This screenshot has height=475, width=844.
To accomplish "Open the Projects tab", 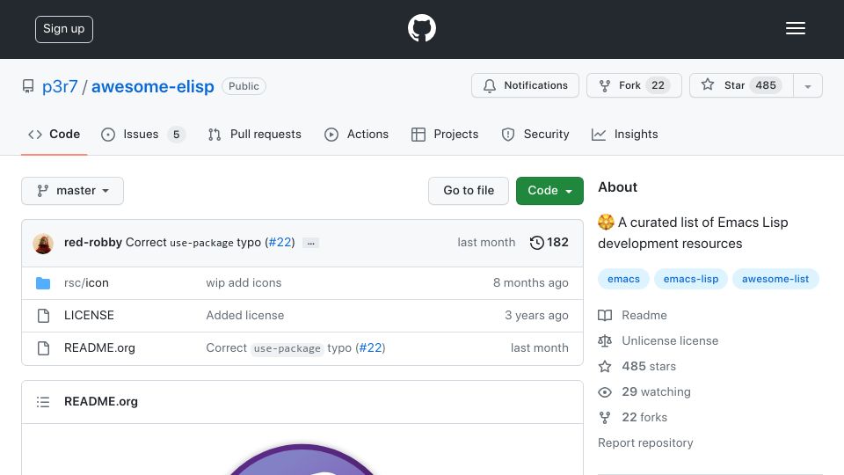I will [x=445, y=134].
